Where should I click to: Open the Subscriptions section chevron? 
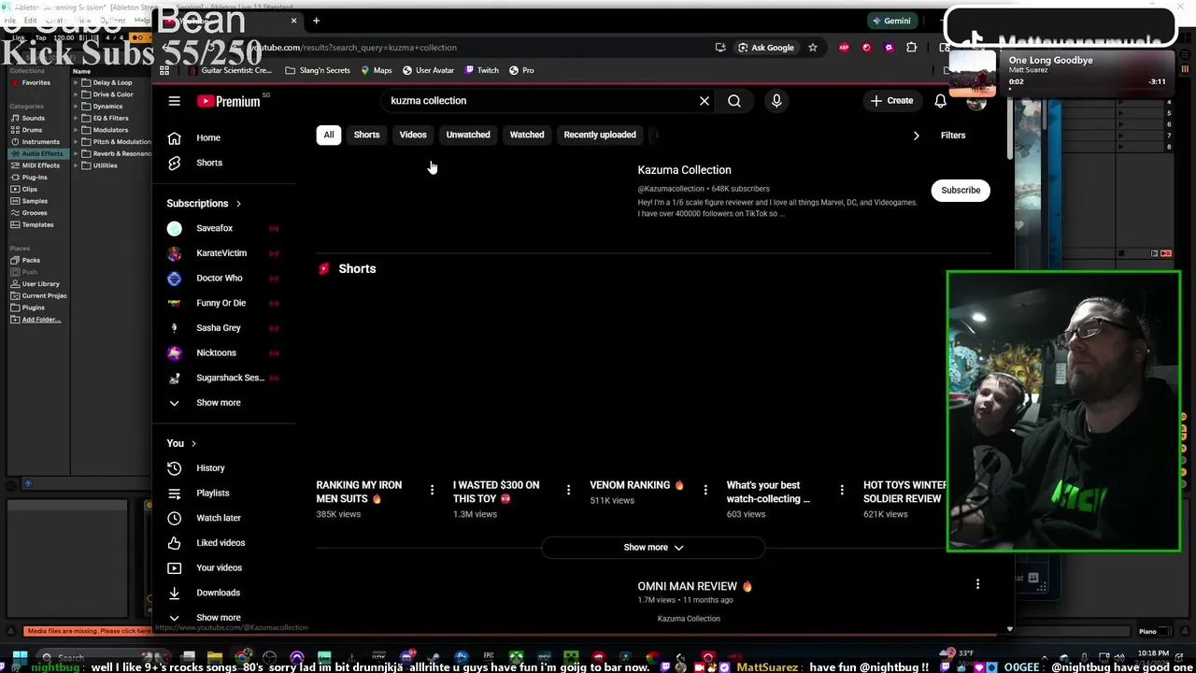(x=238, y=204)
